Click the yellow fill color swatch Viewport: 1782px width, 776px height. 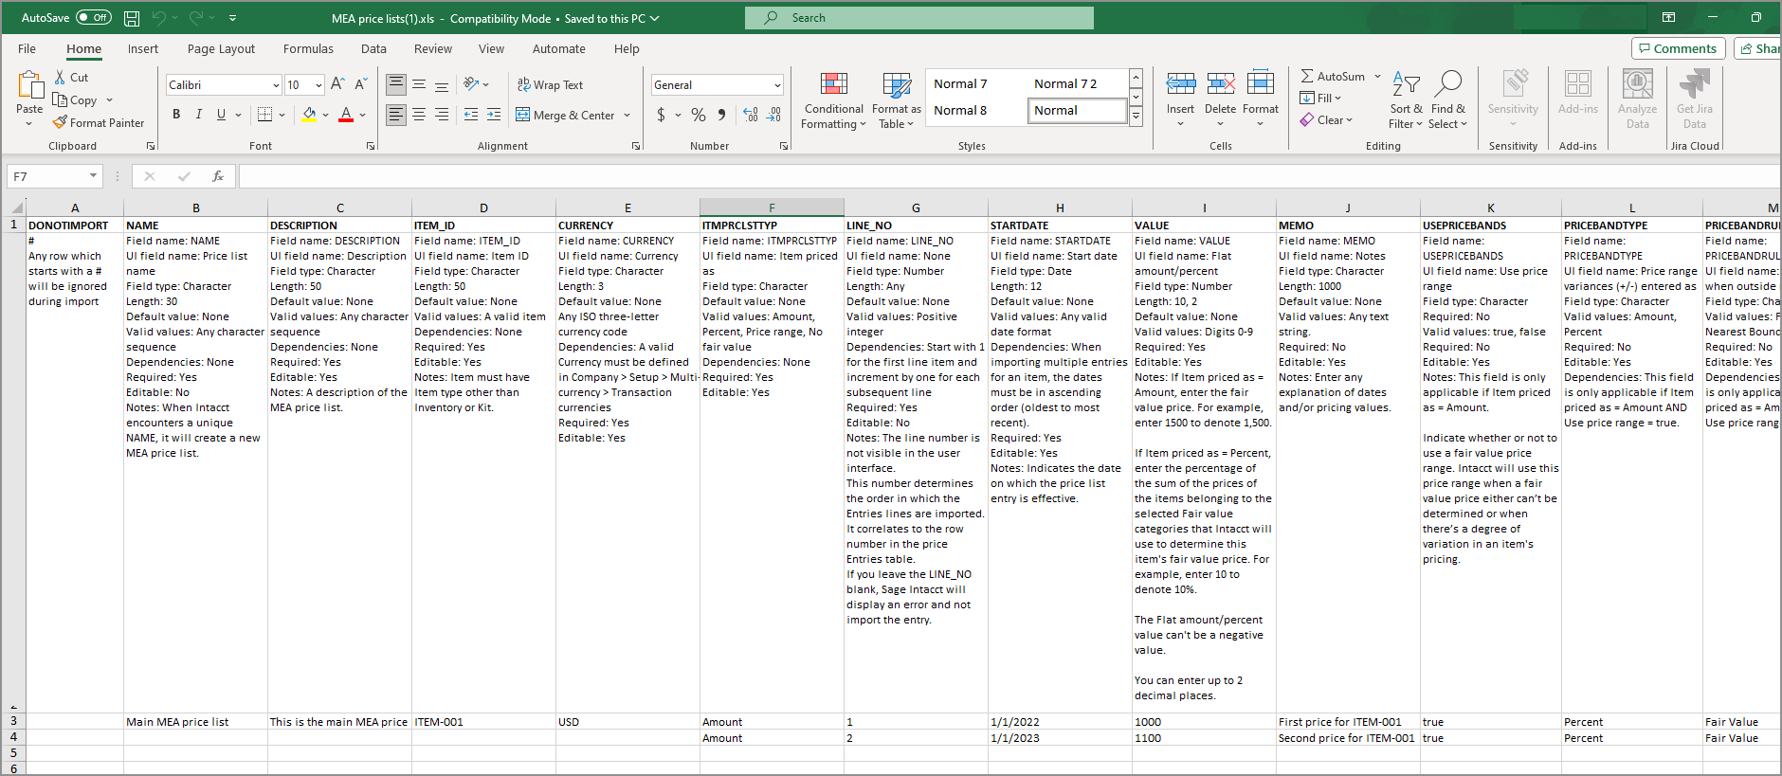coord(309,115)
